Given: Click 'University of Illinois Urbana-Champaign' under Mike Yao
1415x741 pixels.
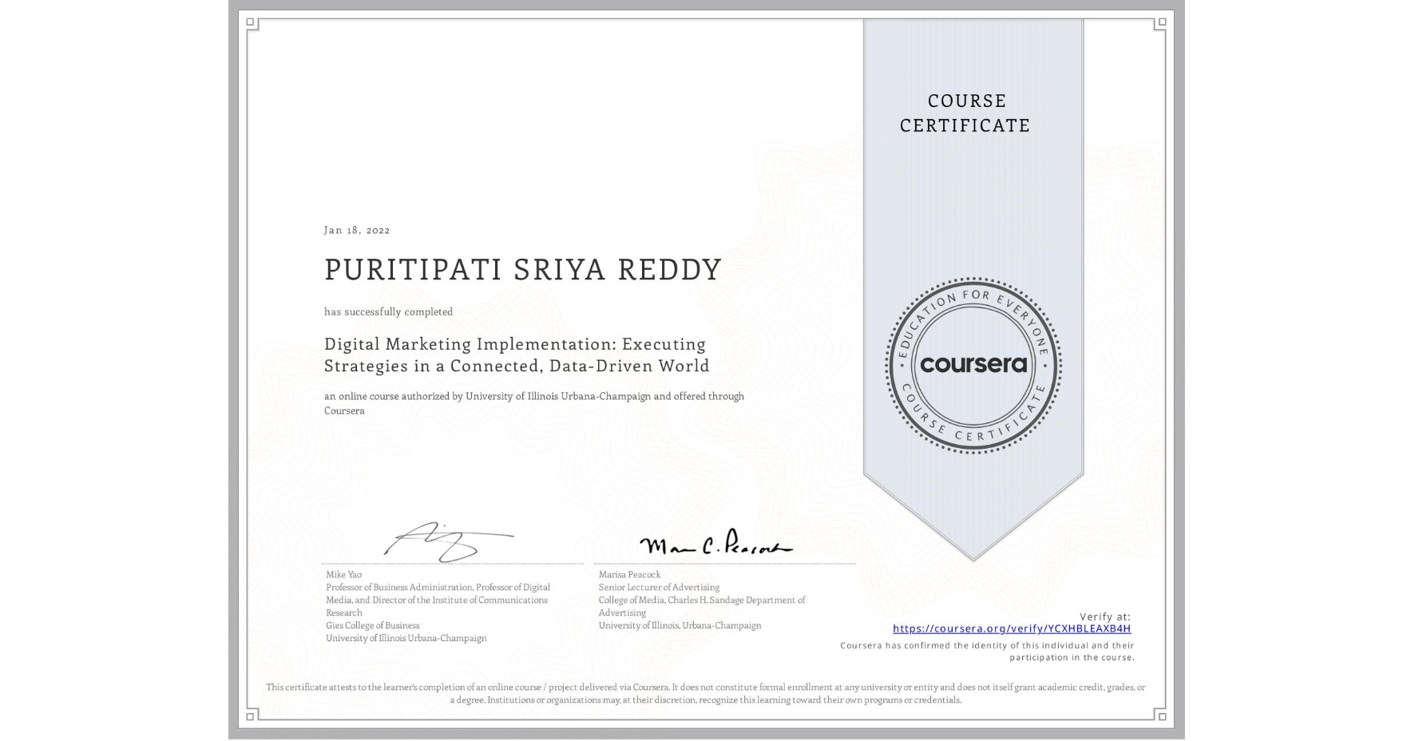Looking at the screenshot, I should pyautogui.click(x=406, y=639).
